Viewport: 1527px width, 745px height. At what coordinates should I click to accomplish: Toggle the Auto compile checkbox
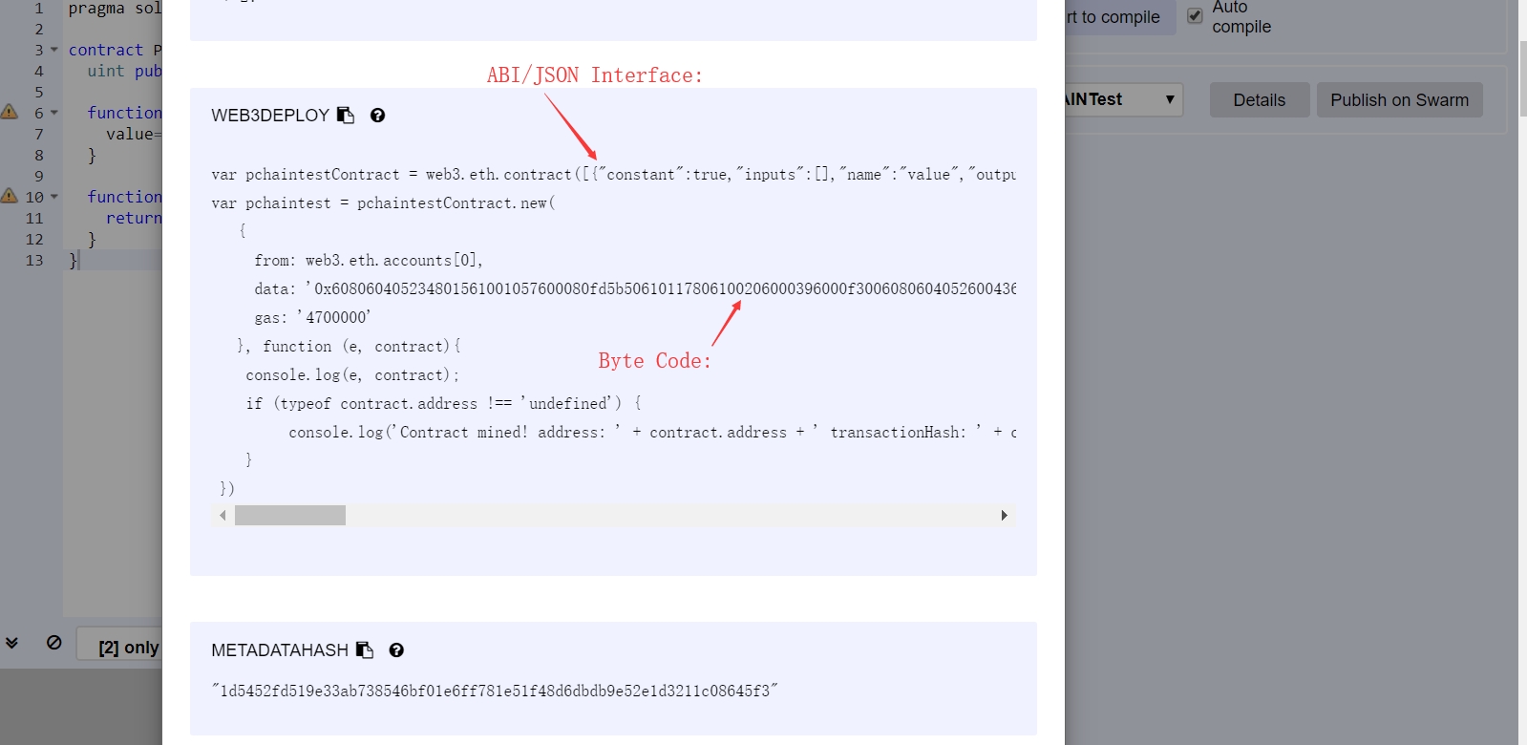[1195, 15]
